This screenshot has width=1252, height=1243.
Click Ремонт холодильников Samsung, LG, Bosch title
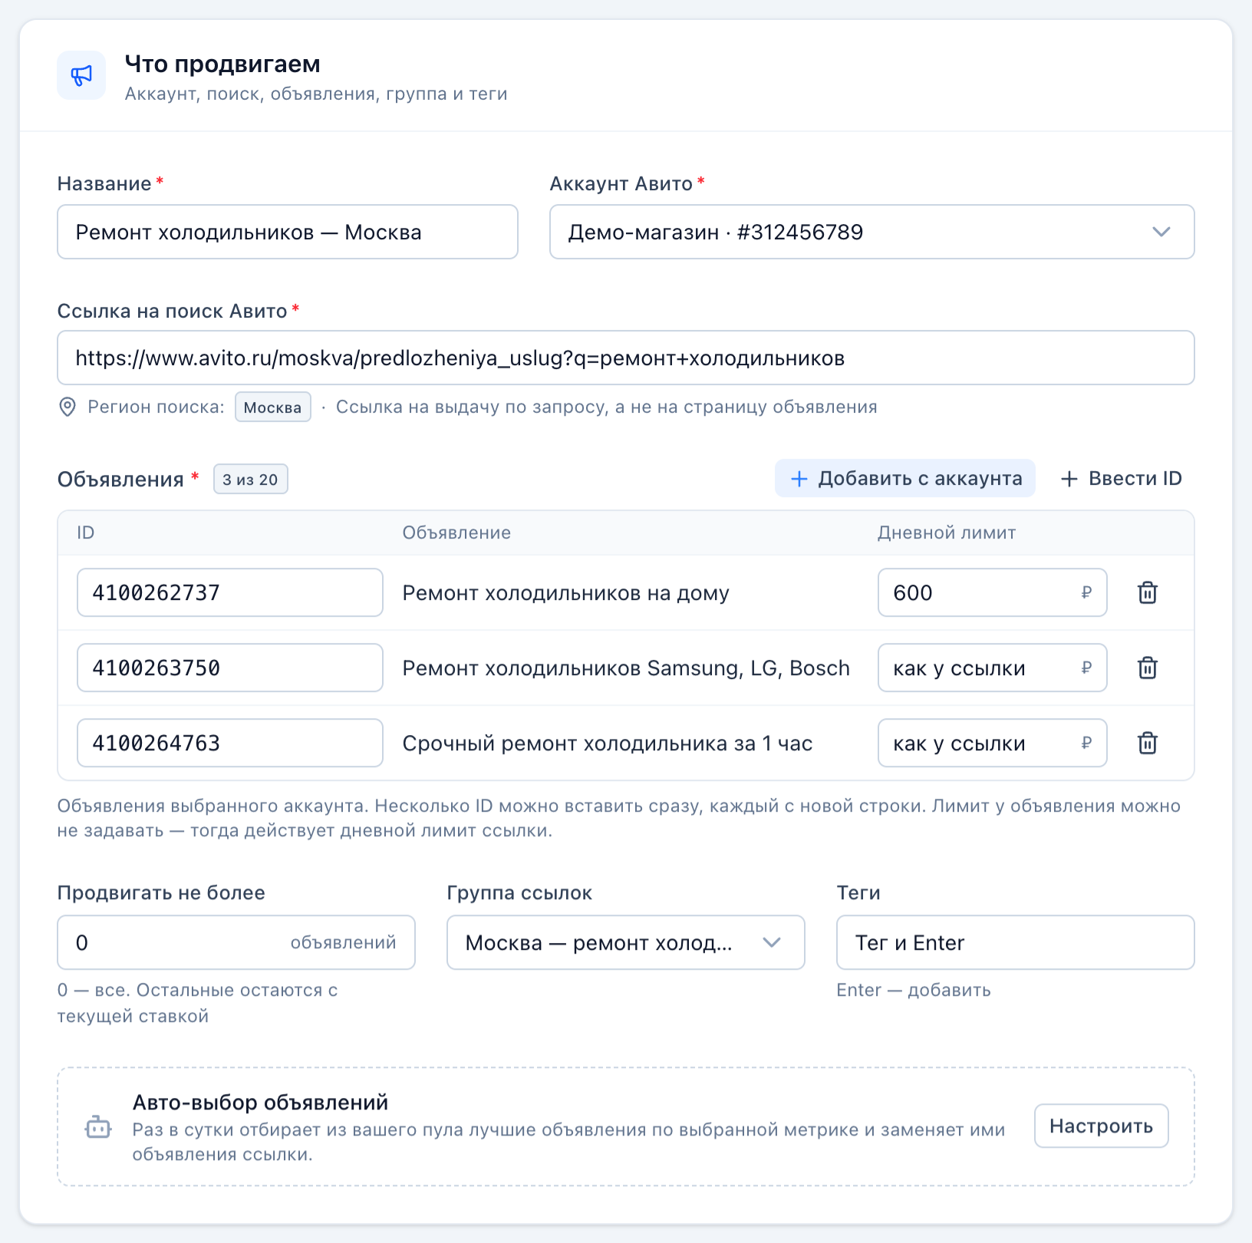pyautogui.click(x=626, y=668)
